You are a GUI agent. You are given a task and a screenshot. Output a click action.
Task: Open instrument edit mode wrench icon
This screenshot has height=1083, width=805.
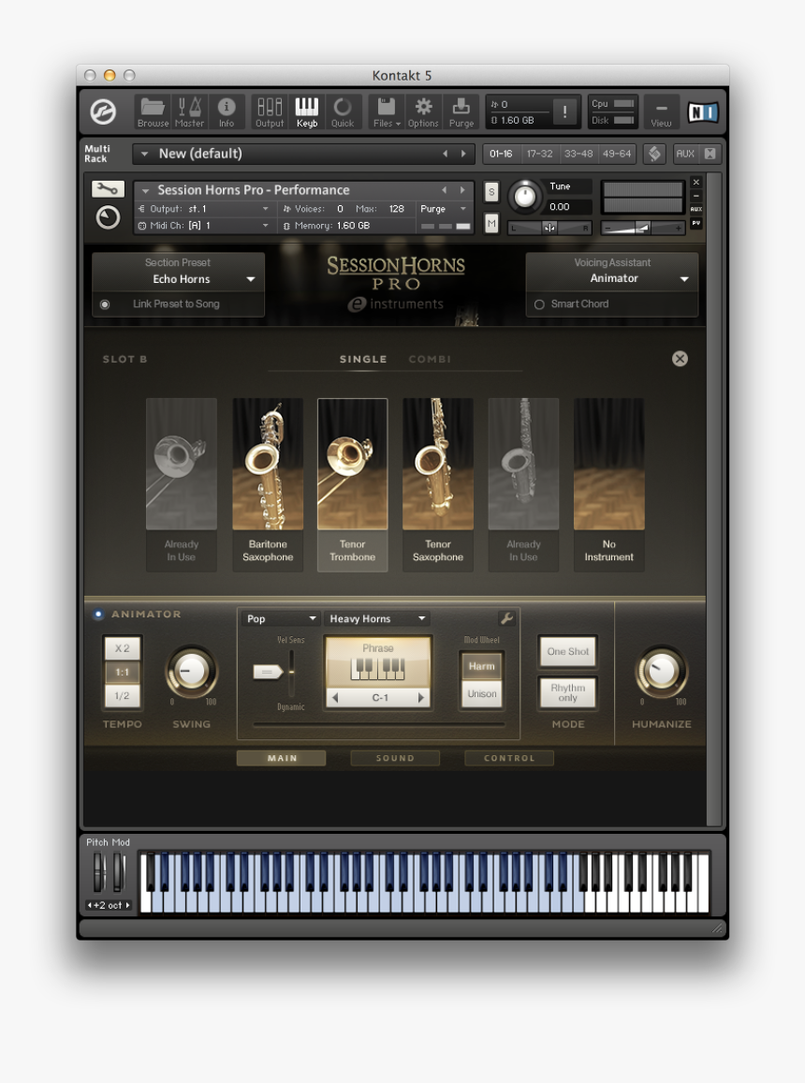(x=108, y=188)
